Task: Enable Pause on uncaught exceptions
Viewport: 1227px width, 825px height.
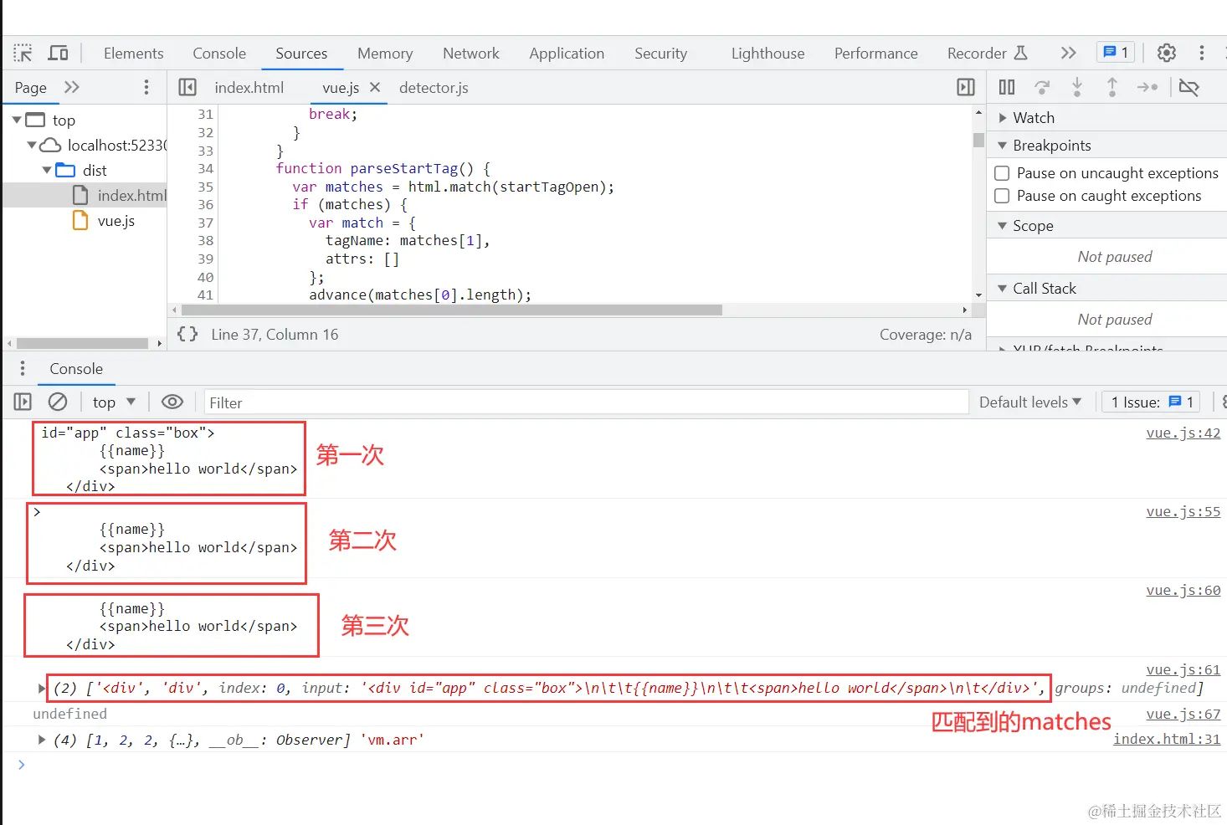Action: tap(1002, 173)
